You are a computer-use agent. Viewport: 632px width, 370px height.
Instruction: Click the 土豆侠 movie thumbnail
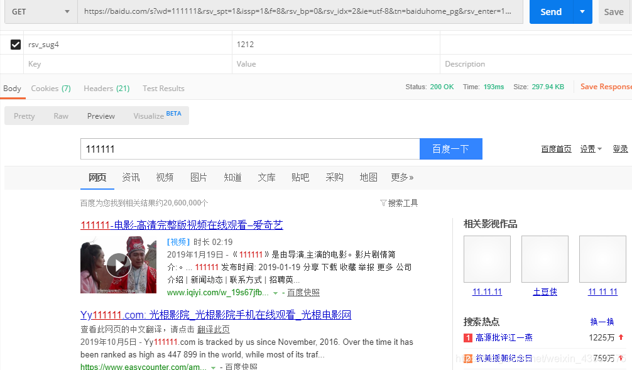[545, 259]
